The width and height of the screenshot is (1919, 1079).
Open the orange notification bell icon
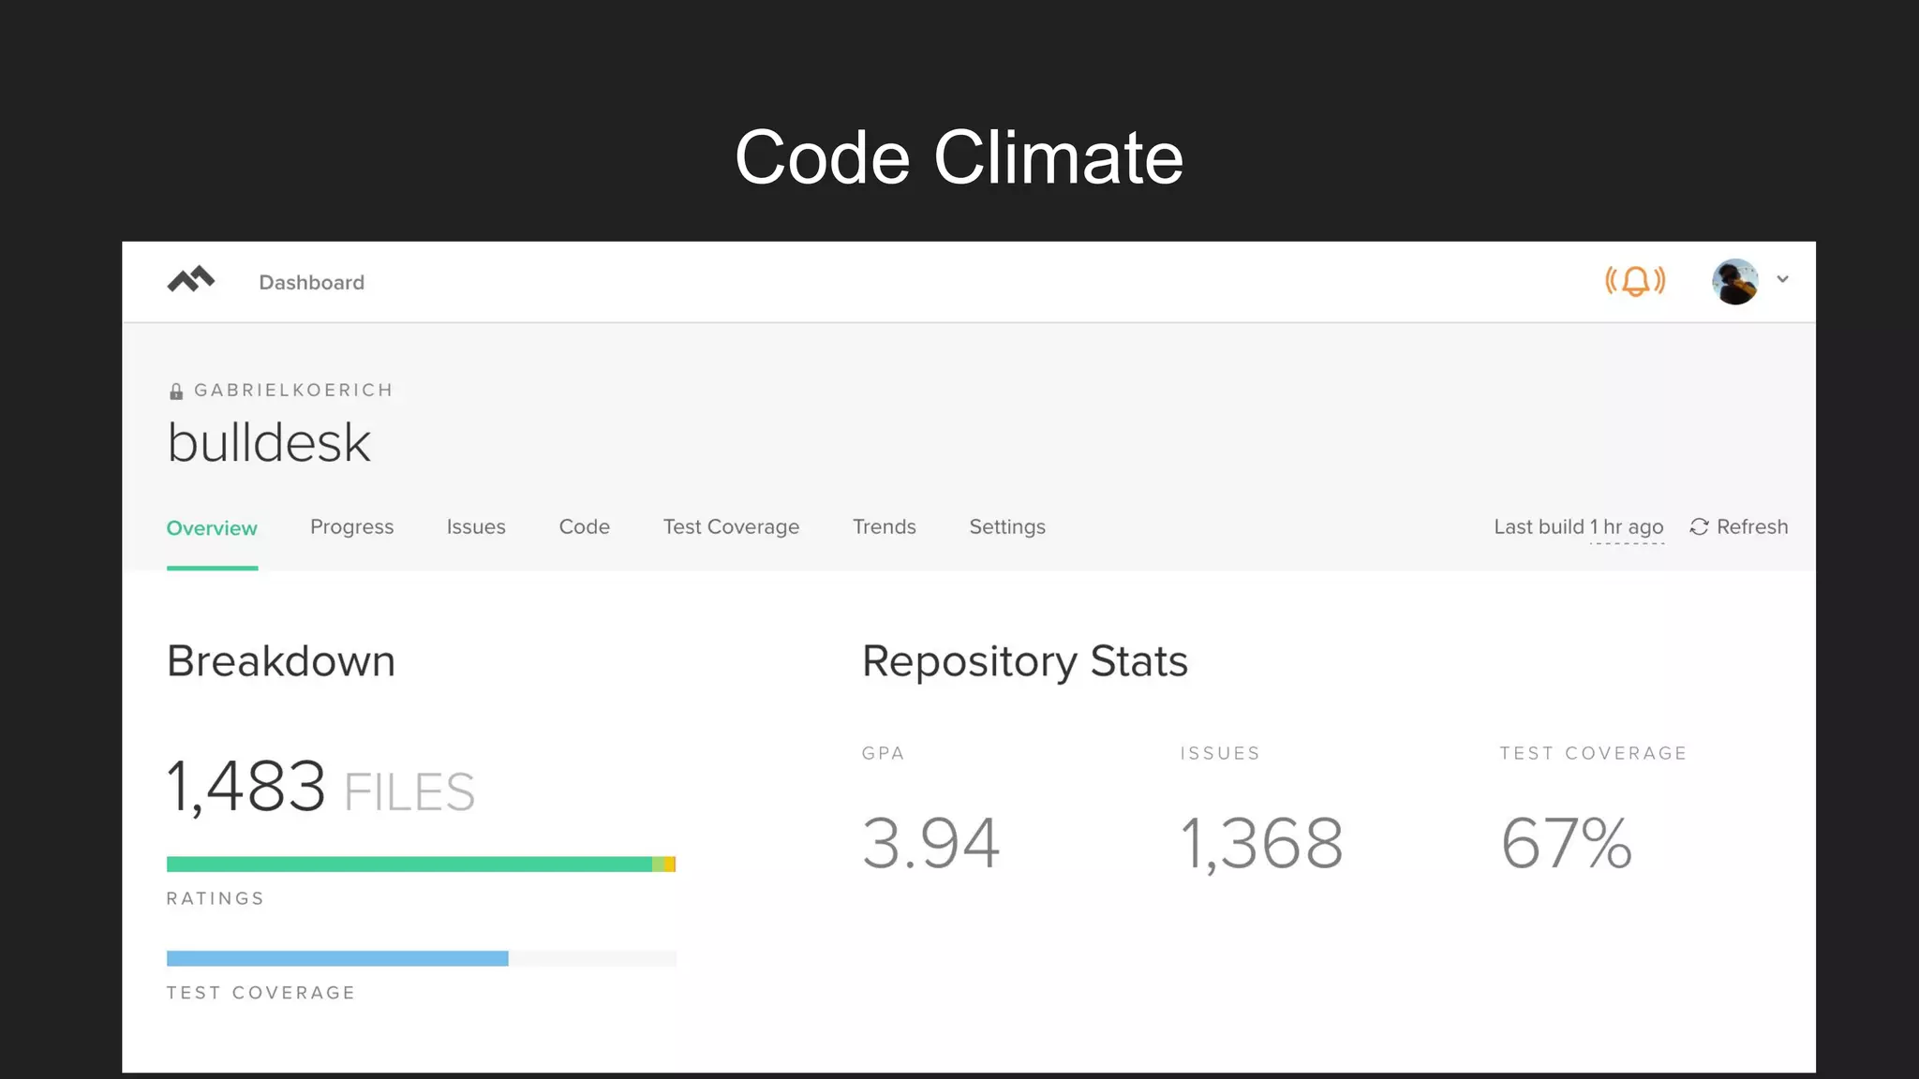click(1635, 280)
